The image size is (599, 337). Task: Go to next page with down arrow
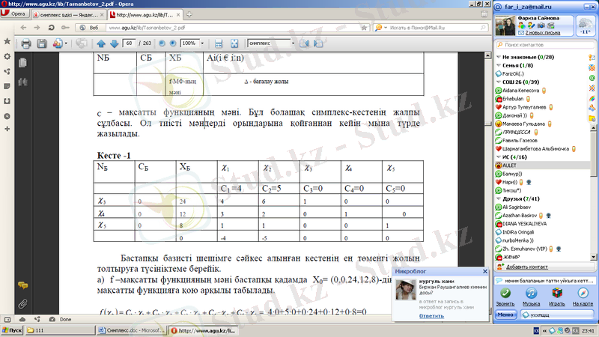pyautogui.click(x=113, y=43)
